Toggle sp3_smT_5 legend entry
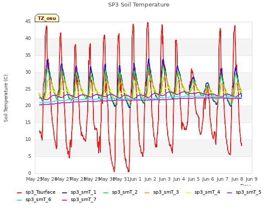Viewport: 278px width, 208px height. (x=244, y=192)
